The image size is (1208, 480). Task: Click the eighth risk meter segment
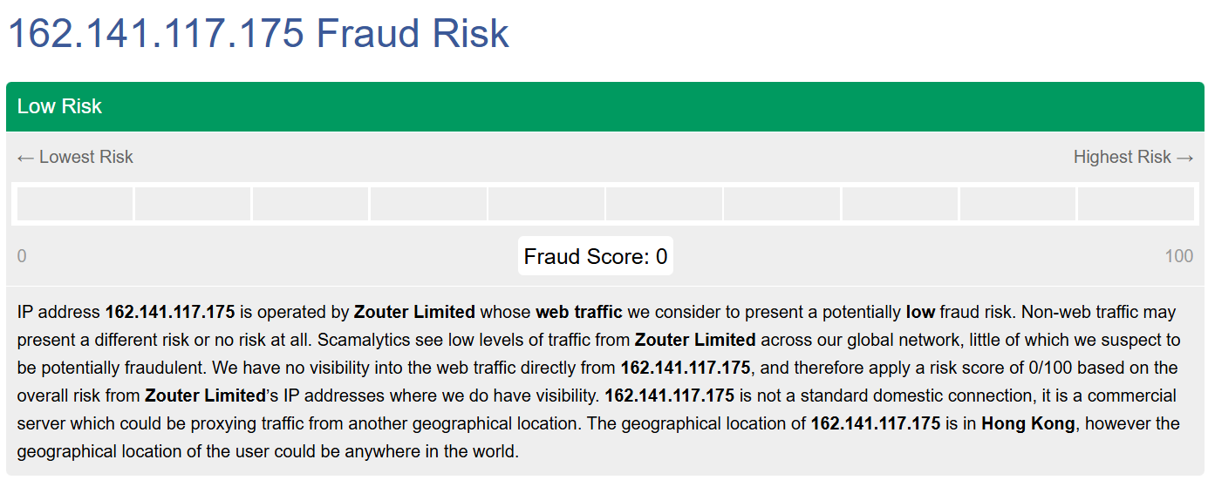click(899, 204)
